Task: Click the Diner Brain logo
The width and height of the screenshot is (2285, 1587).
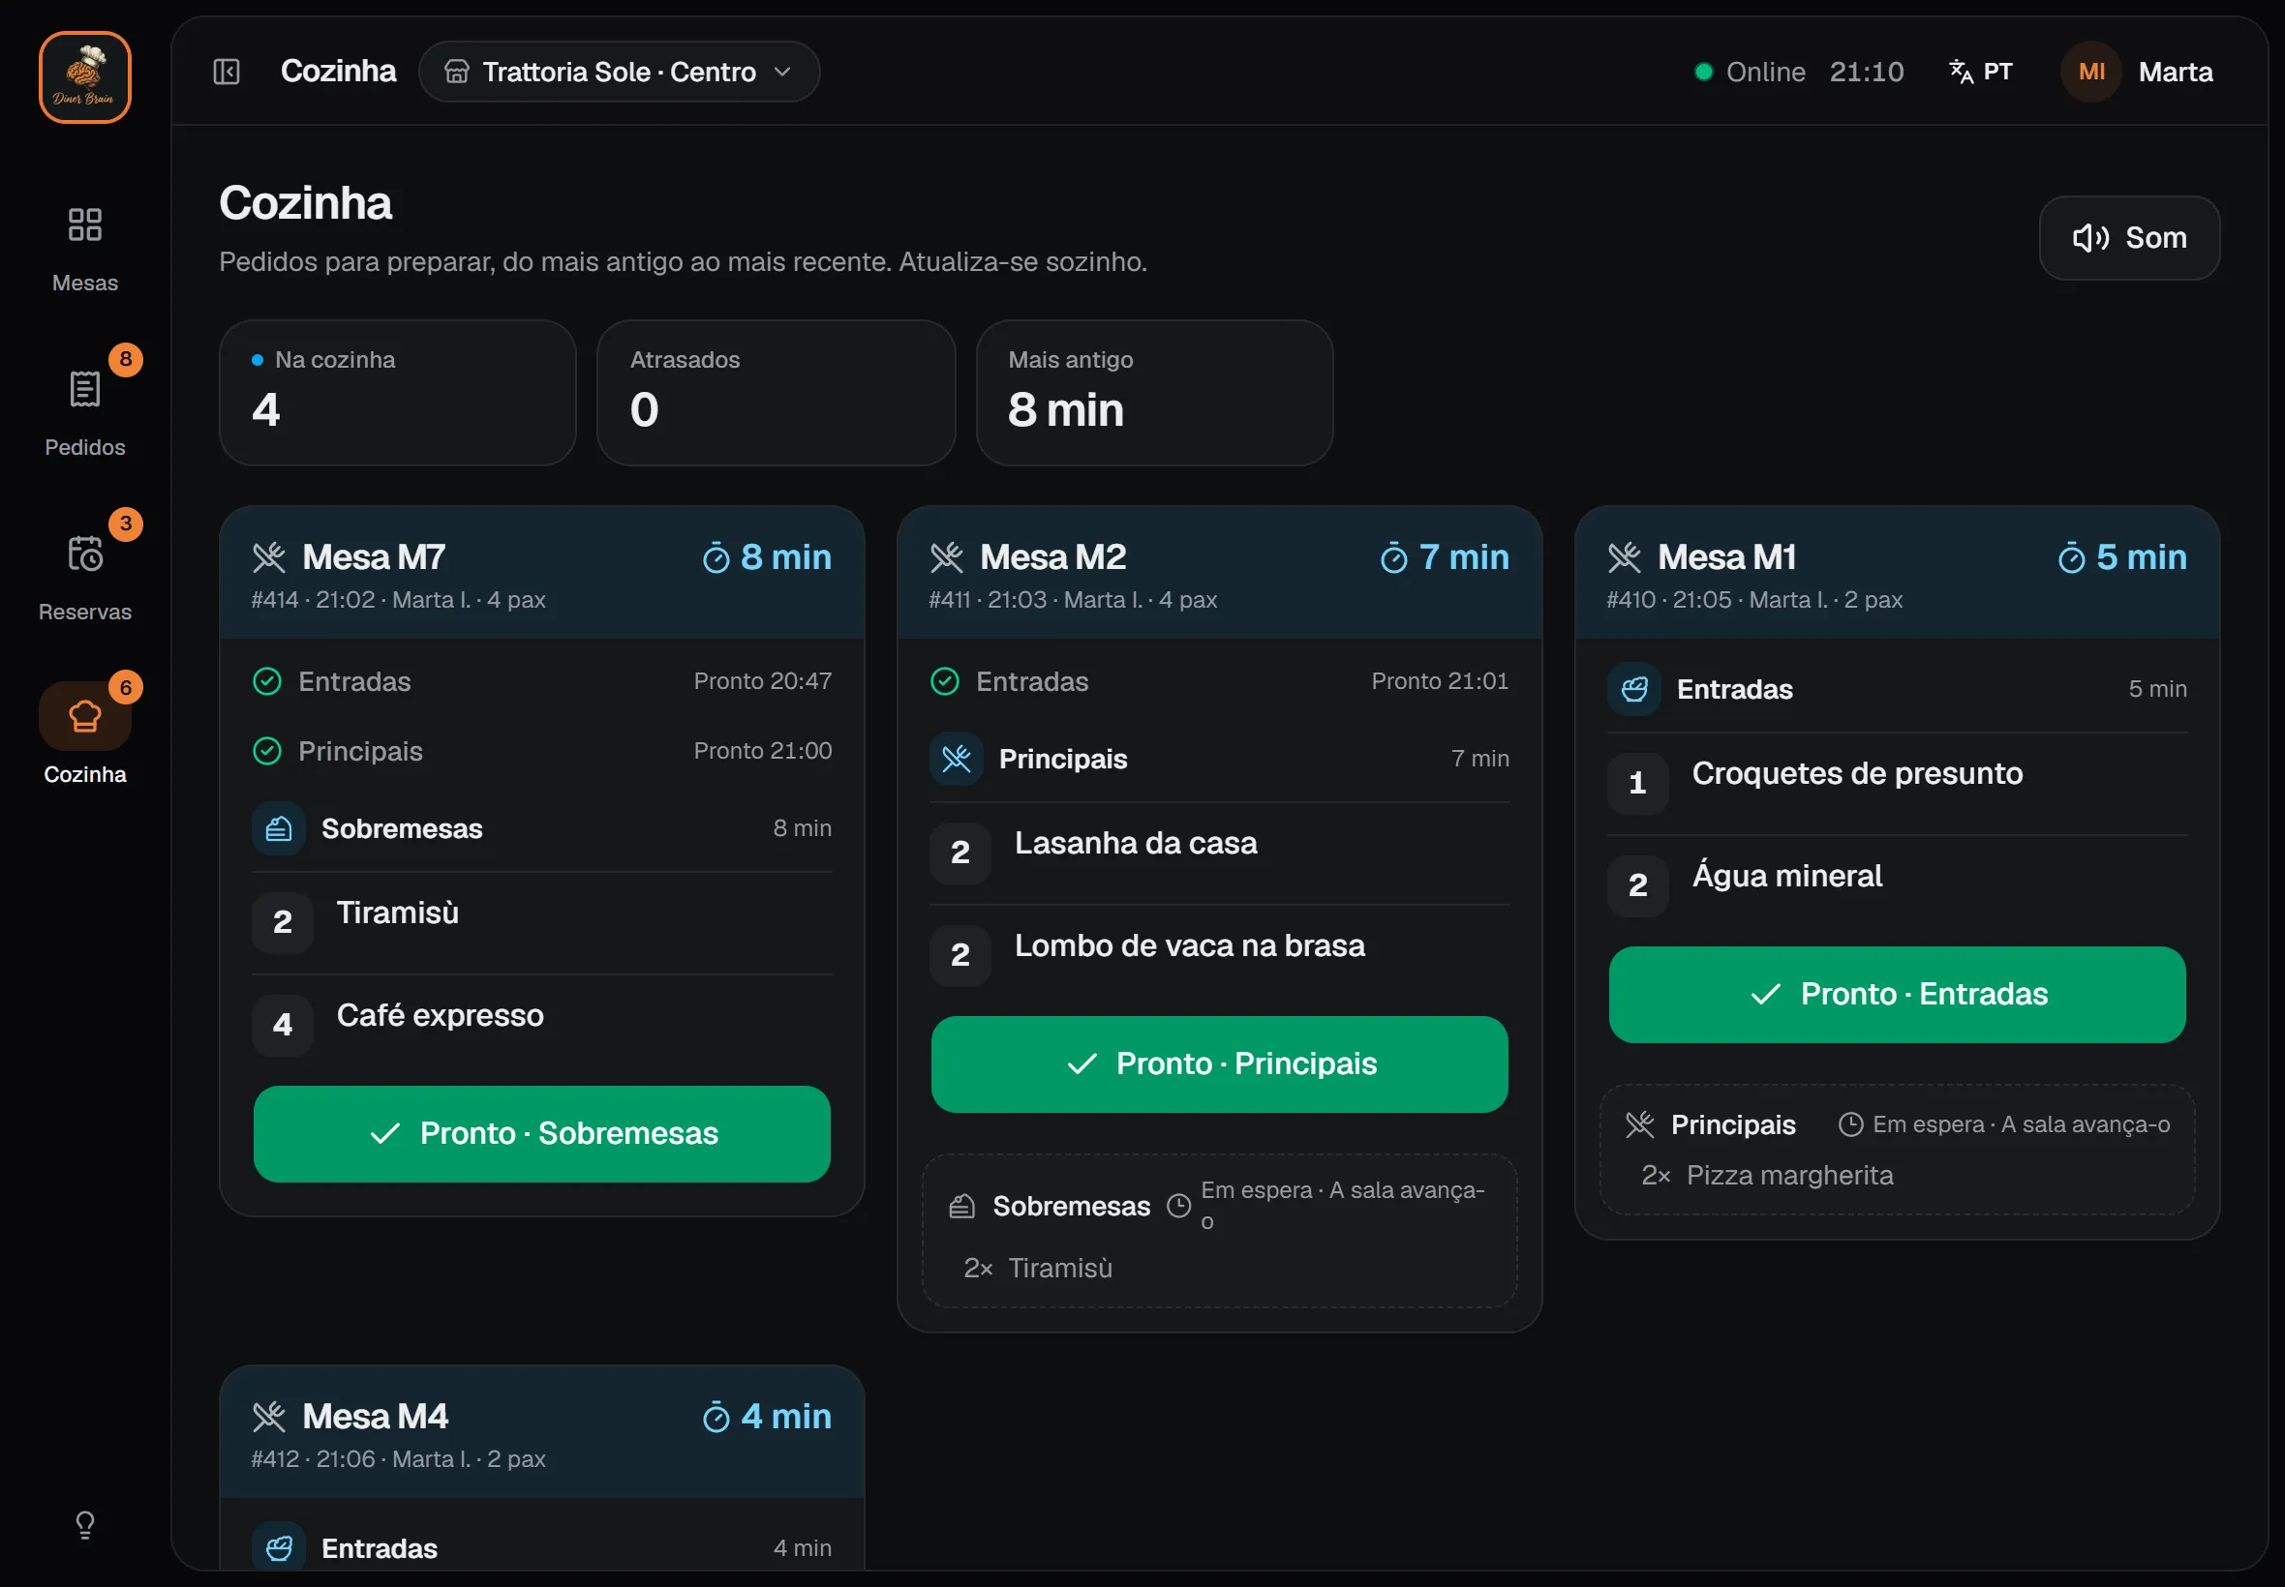Action: click(84, 76)
